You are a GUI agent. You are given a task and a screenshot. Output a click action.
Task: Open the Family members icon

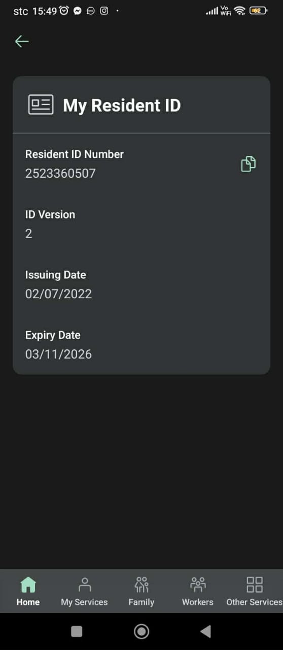coord(141,584)
